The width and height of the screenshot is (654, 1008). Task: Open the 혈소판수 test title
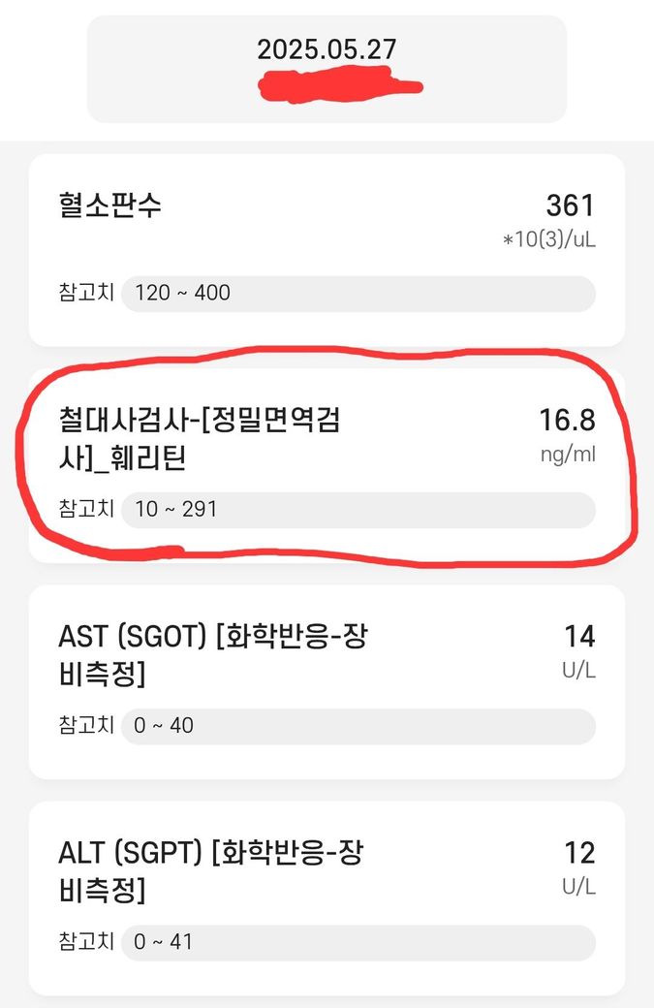point(110,205)
